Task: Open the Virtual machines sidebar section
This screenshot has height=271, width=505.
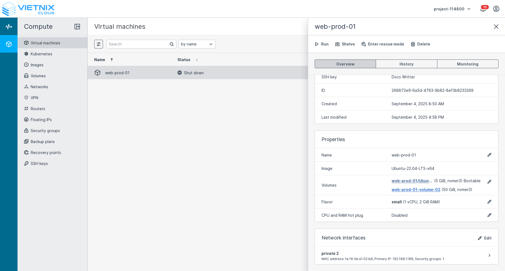Action: pyautogui.click(x=45, y=43)
